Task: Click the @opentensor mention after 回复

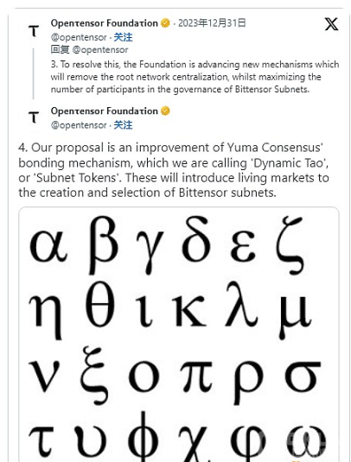Action: pos(100,50)
